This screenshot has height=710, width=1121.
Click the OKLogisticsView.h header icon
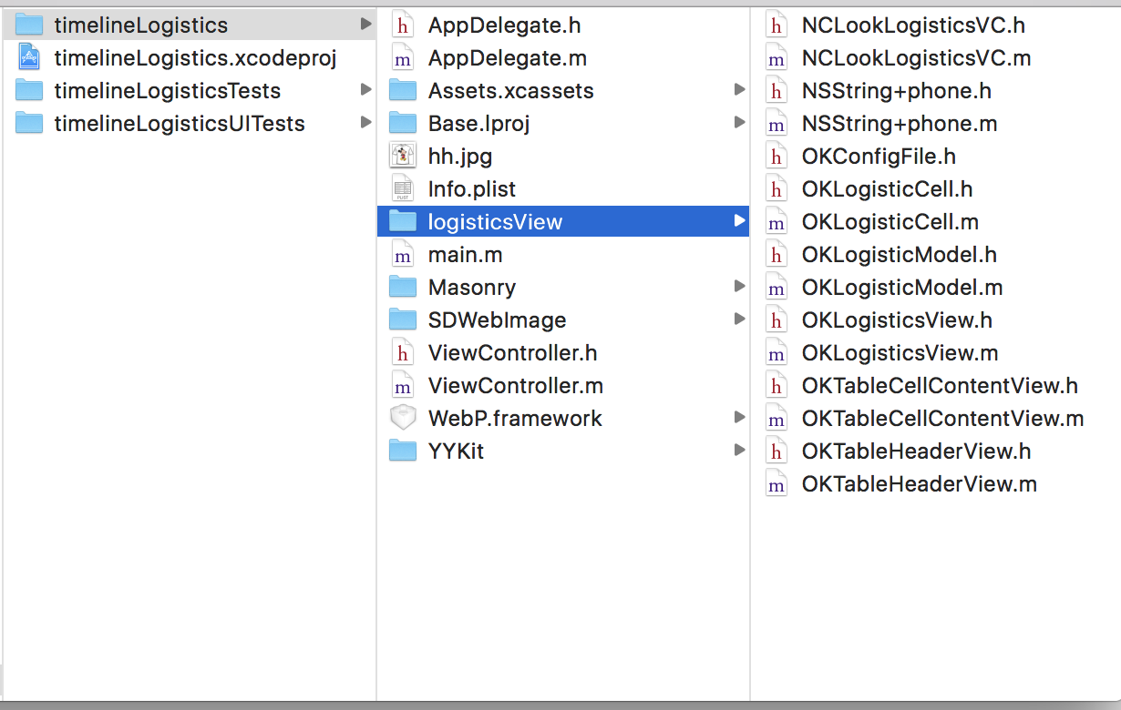pyautogui.click(x=776, y=319)
